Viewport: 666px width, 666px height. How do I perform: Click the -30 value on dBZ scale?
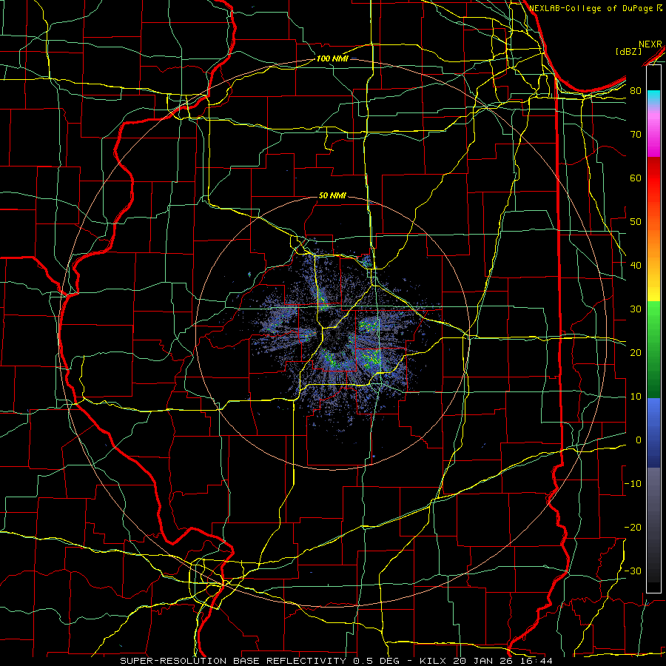coord(633,571)
